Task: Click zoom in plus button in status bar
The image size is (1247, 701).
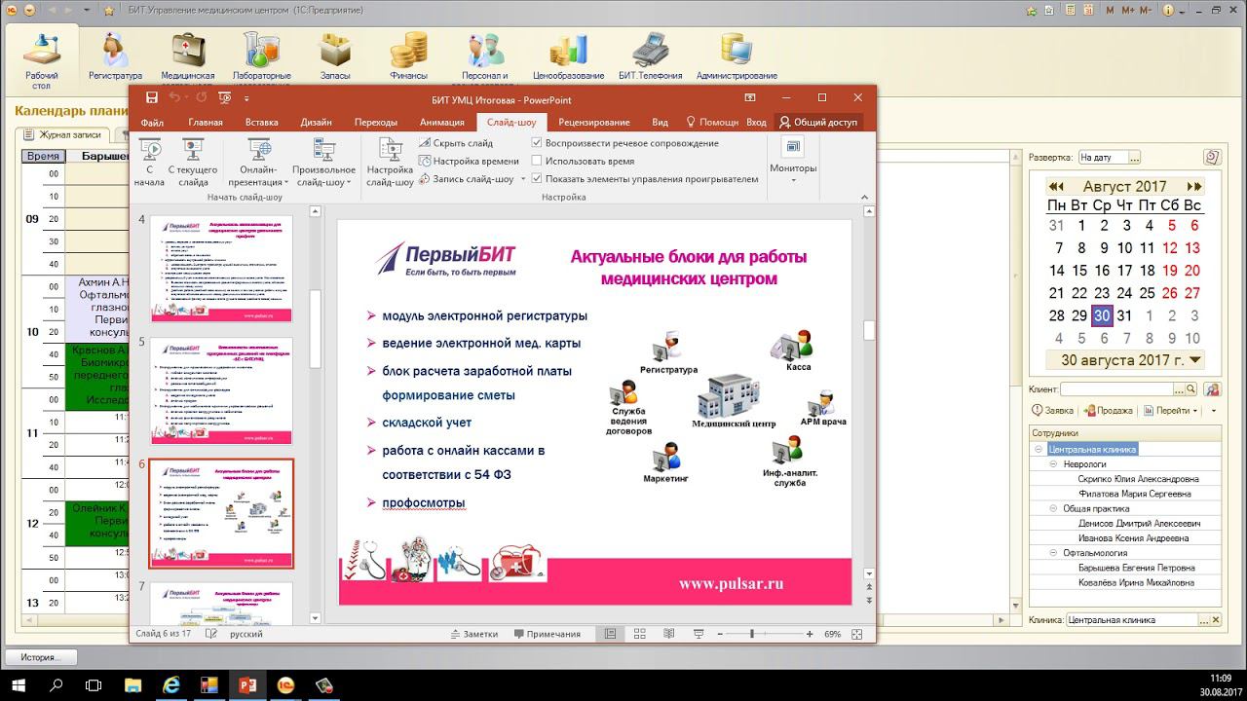Action: 810,634
